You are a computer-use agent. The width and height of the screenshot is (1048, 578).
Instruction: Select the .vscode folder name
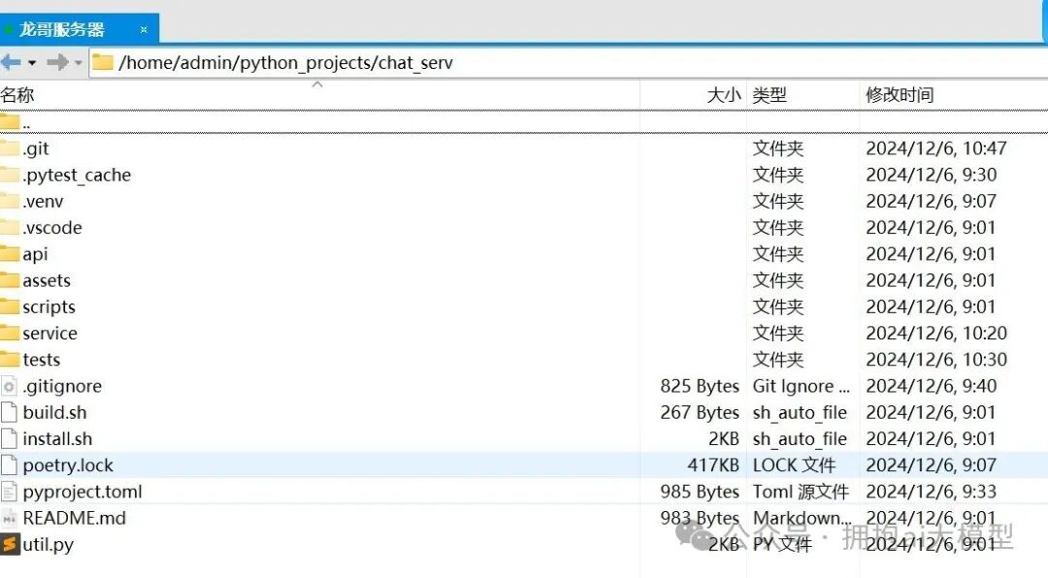pyautogui.click(x=52, y=228)
